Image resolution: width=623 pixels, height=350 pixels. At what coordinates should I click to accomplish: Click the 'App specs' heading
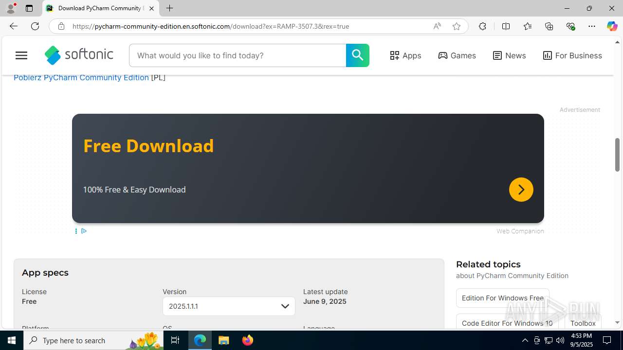(x=45, y=273)
